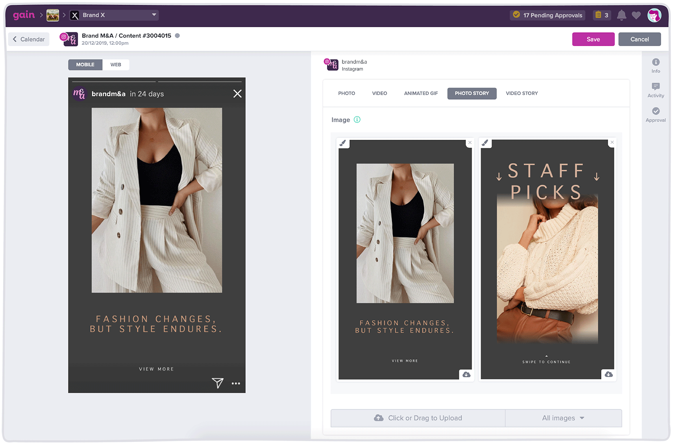
Task: Click the heart favorites icon
Action: [x=636, y=15]
